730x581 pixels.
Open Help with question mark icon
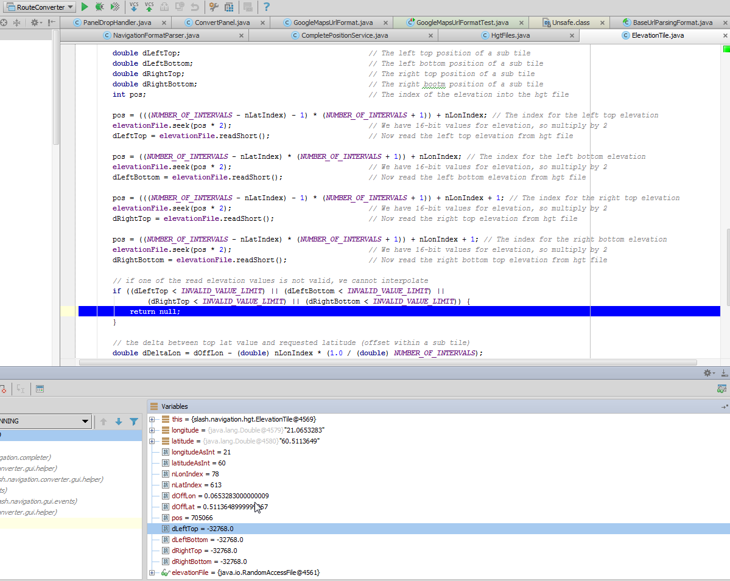tap(267, 7)
